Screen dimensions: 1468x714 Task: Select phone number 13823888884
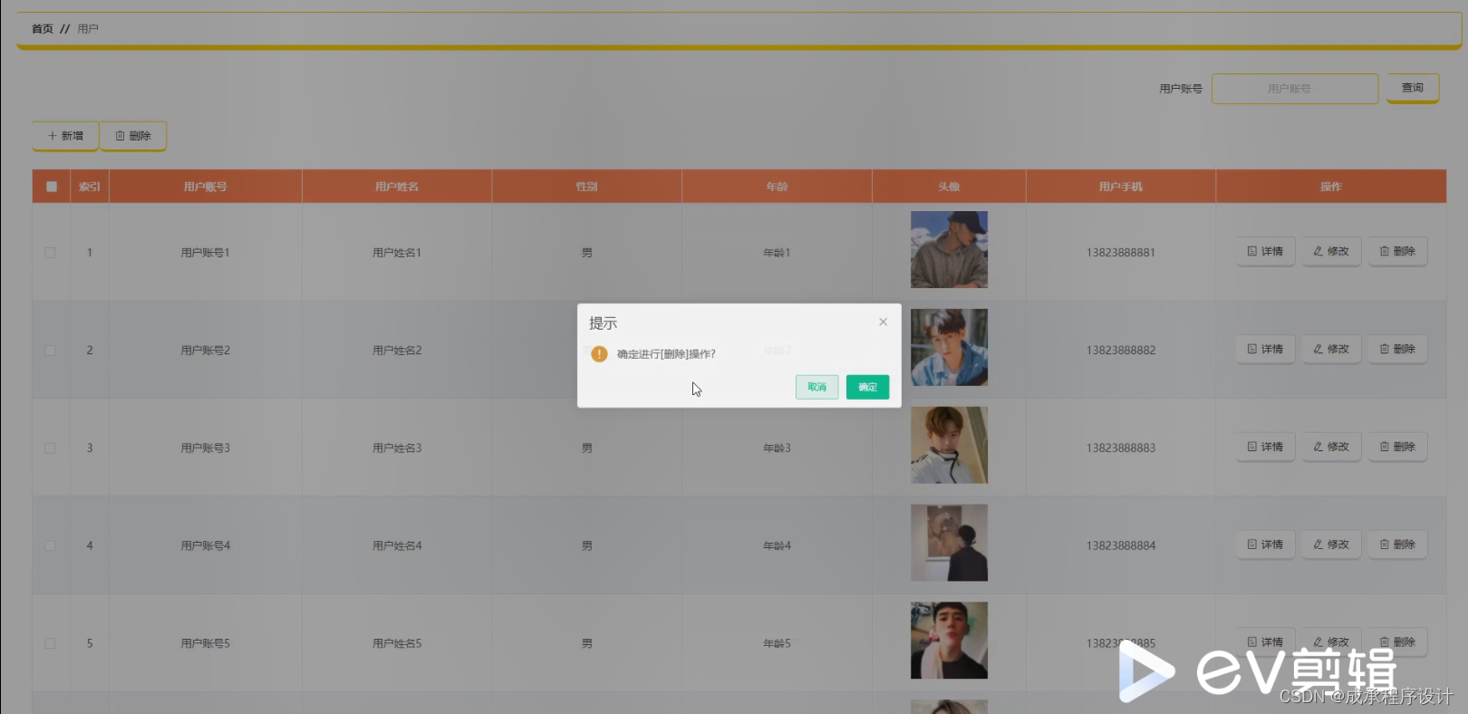(x=1121, y=546)
